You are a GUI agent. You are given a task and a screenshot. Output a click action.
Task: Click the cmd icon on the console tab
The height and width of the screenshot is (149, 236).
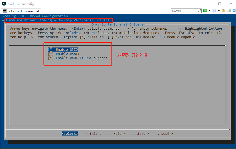5,11
